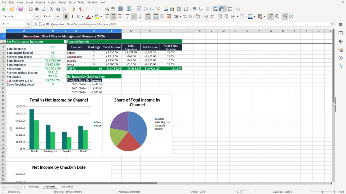Insert a comment
The height and width of the screenshot is (194, 346).
pos(201,9)
